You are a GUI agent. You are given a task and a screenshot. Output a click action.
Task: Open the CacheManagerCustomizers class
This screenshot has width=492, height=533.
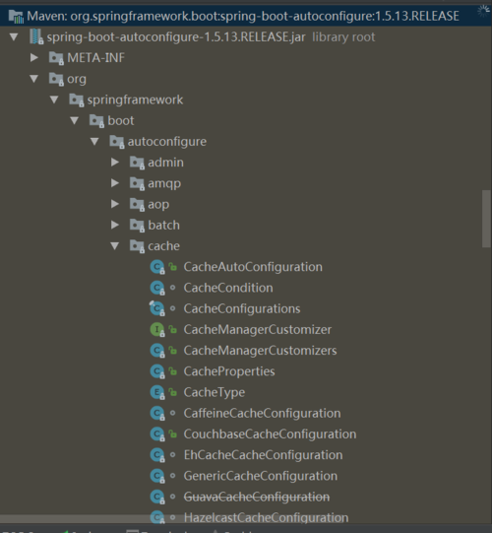click(x=260, y=351)
